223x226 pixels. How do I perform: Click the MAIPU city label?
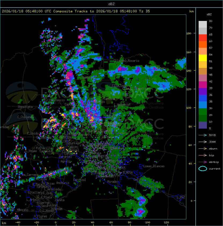pos(74,147)
